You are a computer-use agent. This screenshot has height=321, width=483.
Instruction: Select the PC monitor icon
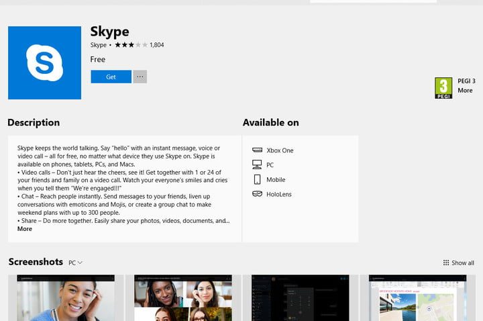coord(257,165)
